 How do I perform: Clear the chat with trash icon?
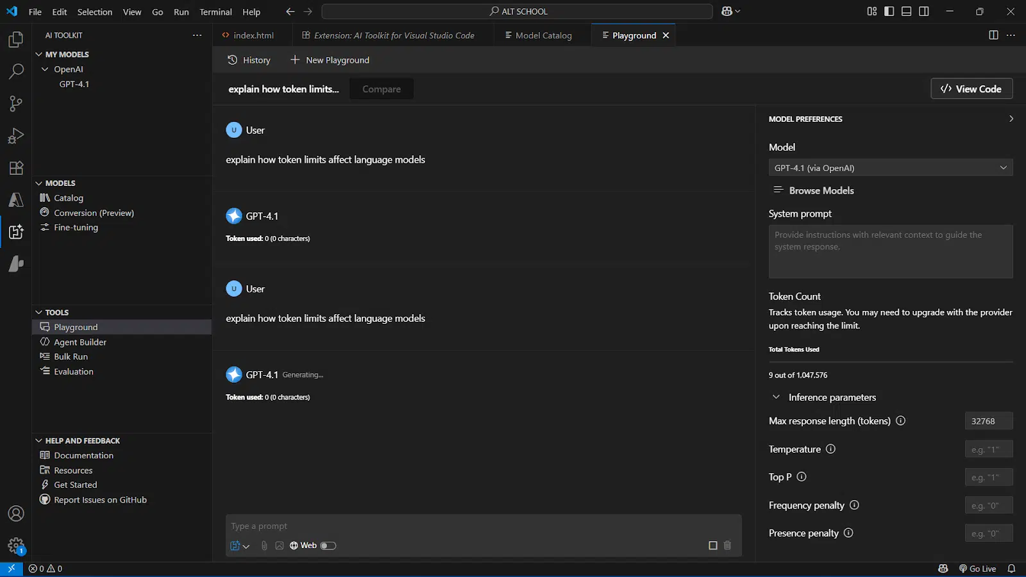point(727,546)
